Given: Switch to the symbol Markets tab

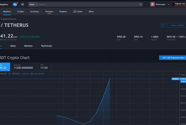Looking at the screenshot, I should coord(28,46).
